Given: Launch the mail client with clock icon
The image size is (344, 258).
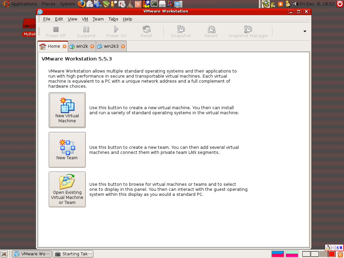Looking at the screenshot, I should click(x=89, y=4).
